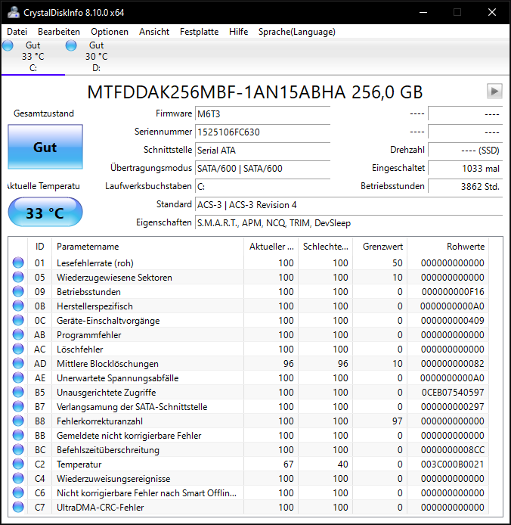Image resolution: width=511 pixels, height=525 pixels.
Task: Click status orb of Wiederzuweisungsereignisse row
Action: [18, 478]
